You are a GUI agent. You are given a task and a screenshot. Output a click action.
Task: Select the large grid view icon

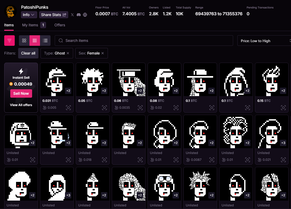coord(24,41)
